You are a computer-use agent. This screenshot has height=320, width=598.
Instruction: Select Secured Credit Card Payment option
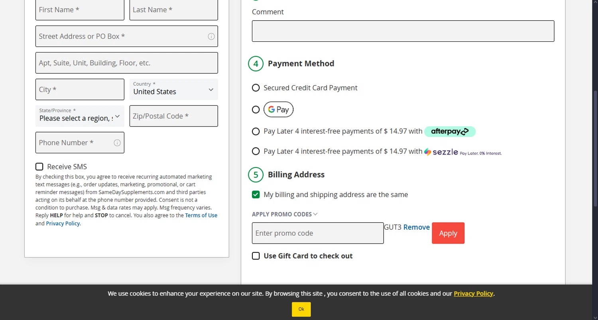(256, 88)
